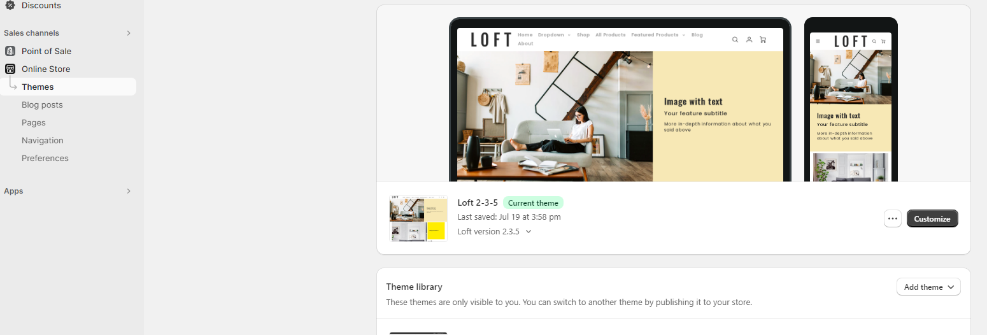Click the Online Store icon
The image size is (987, 335).
[x=10, y=69]
